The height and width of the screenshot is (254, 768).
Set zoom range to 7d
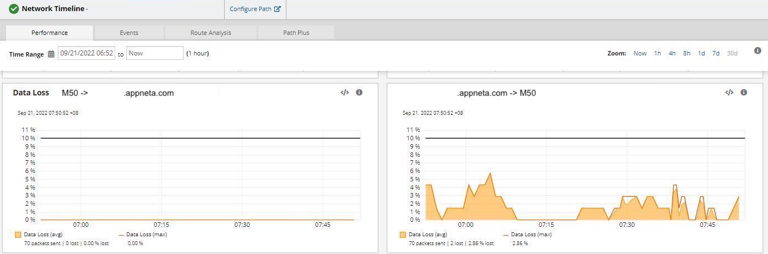[x=716, y=53]
